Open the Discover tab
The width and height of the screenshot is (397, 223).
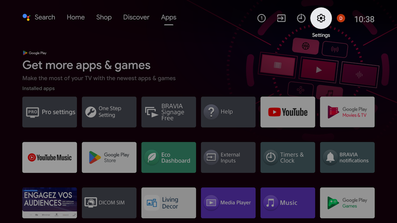[136, 17]
